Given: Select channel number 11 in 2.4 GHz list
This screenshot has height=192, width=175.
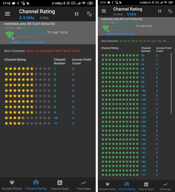Looking at the screenshot, I should (x=55, y=123).
